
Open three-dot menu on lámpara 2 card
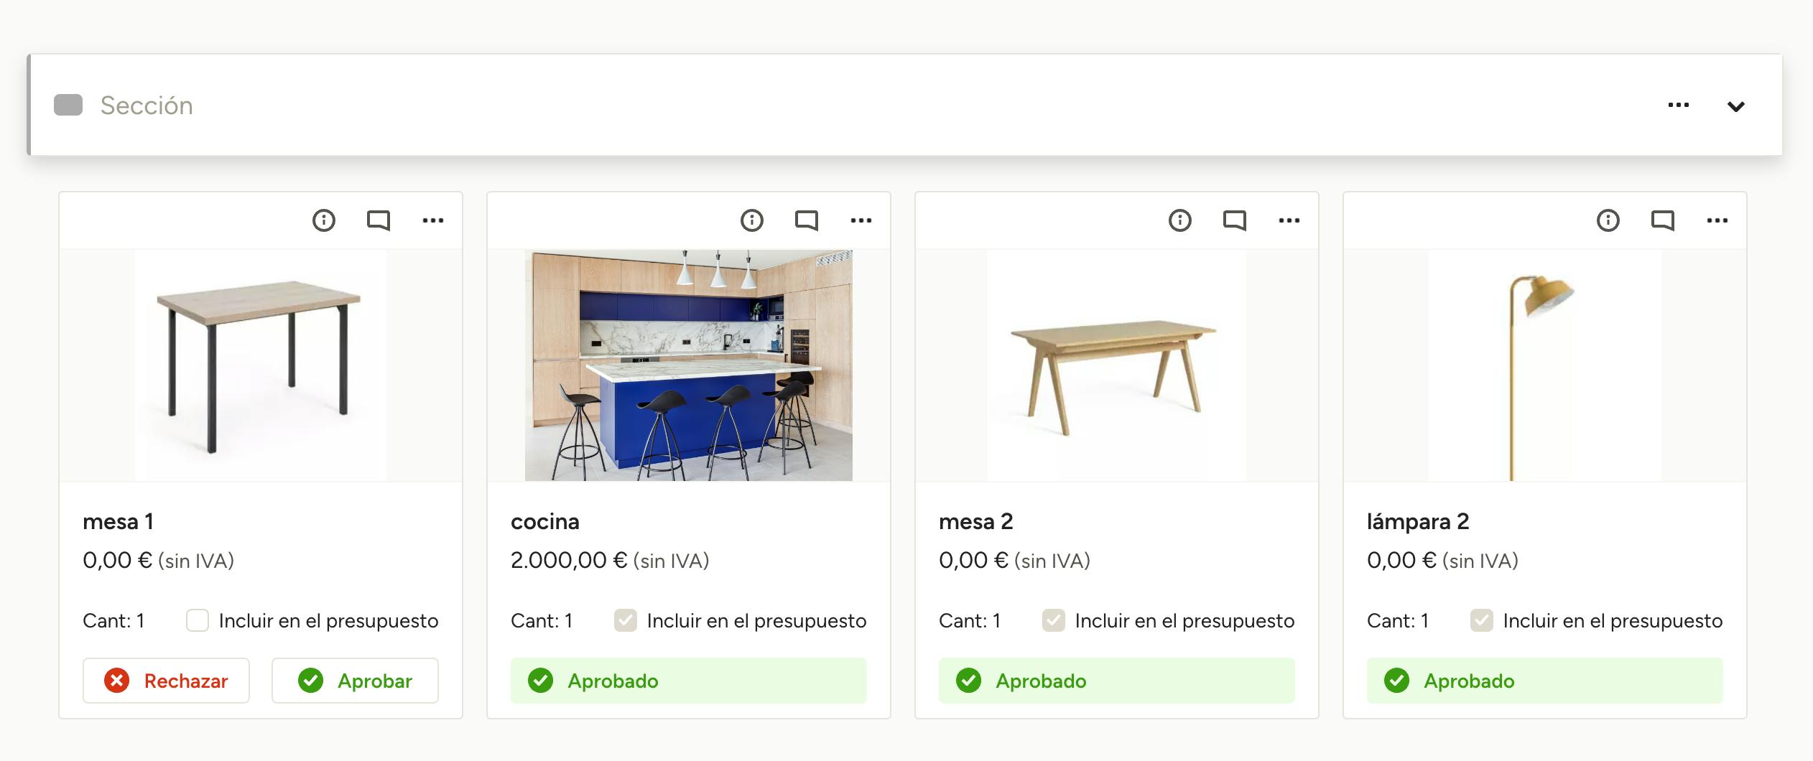click(1717, 220)
